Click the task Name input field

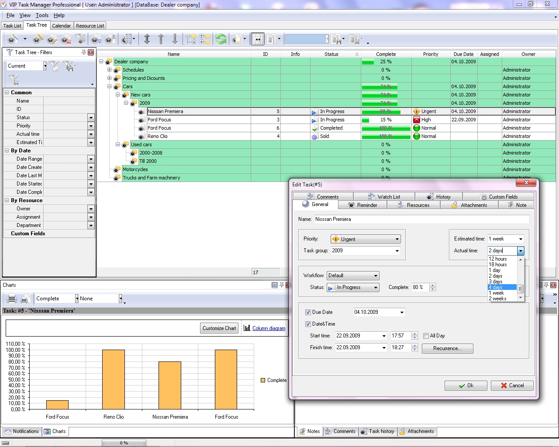421,219
